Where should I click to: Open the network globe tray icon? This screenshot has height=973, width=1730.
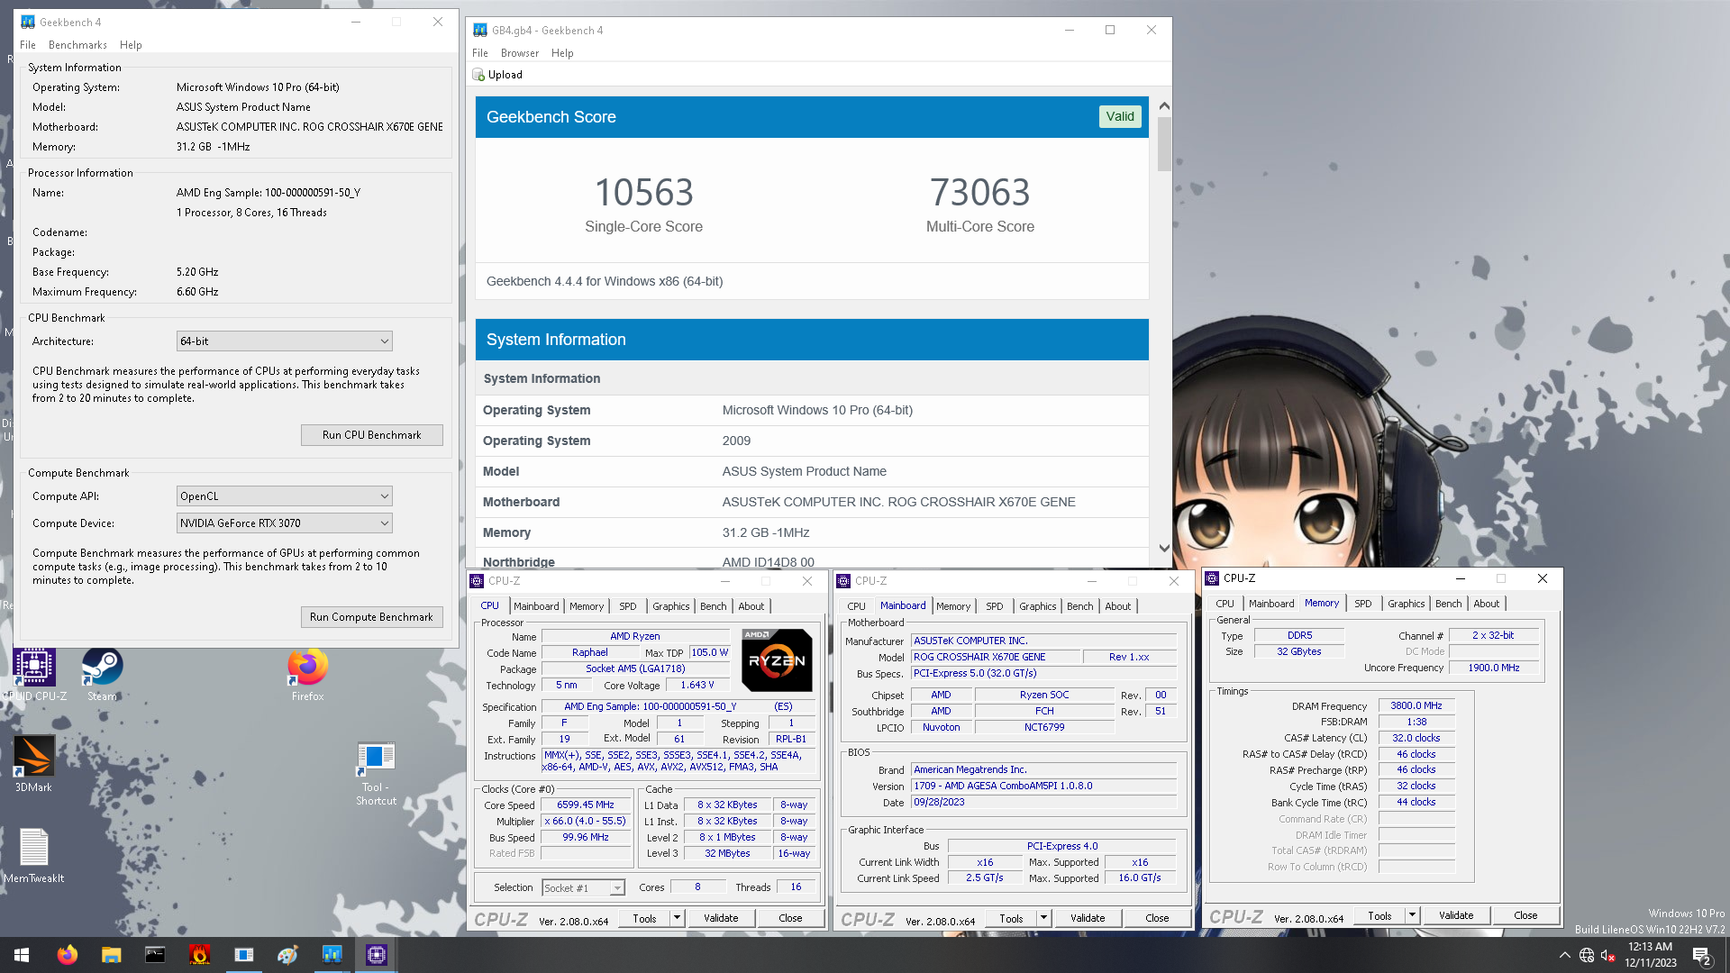pyautogui.click(x=1587, y=955)
